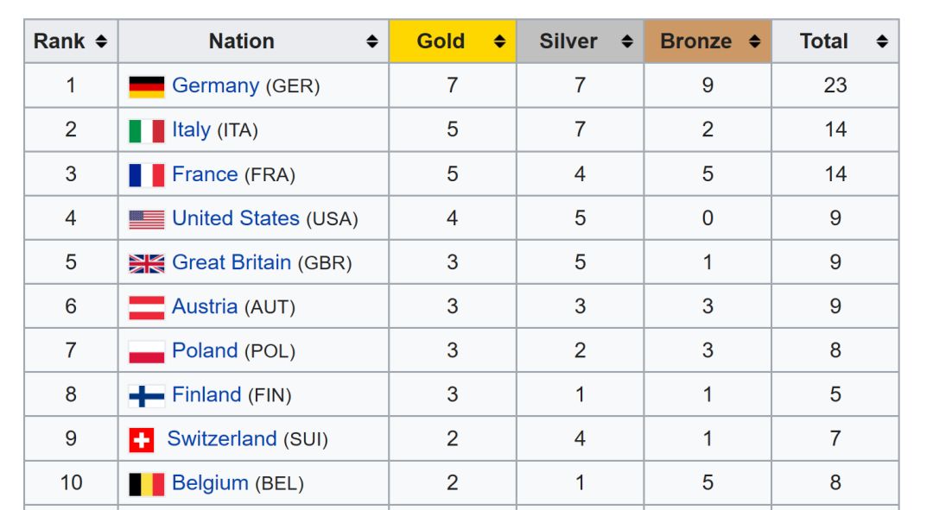Click the Italy flag icon
Viewport: 933px width, 510px height.
click(146, 130)
